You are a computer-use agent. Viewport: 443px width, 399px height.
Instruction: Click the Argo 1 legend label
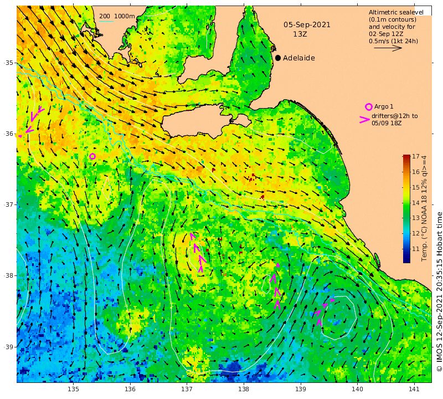coord(384,106)
